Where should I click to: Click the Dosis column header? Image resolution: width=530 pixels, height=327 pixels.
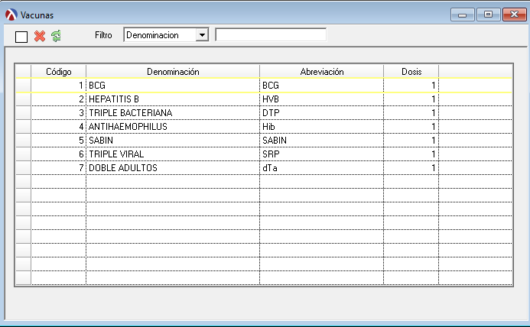[411, 71]
